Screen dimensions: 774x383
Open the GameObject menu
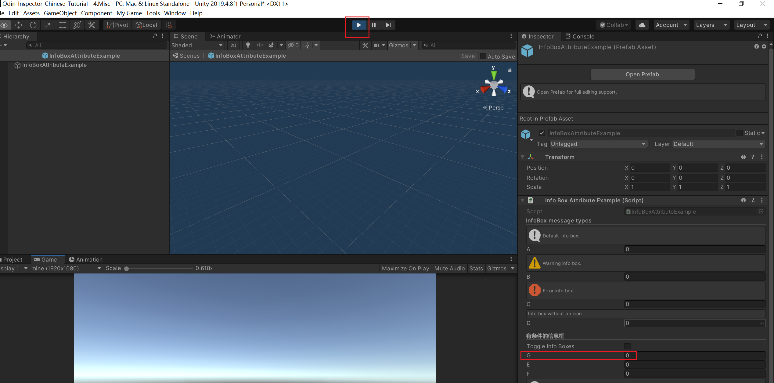pos(60,13)
